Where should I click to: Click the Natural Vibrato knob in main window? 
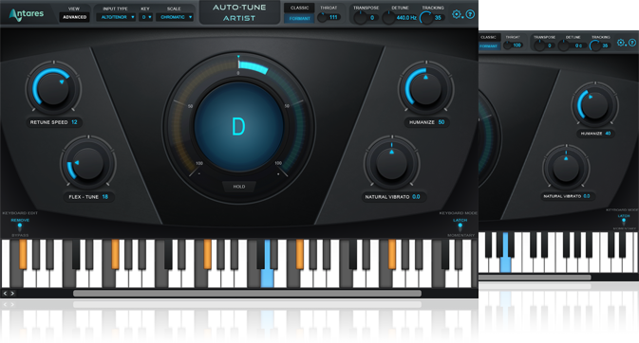[391, 163]
